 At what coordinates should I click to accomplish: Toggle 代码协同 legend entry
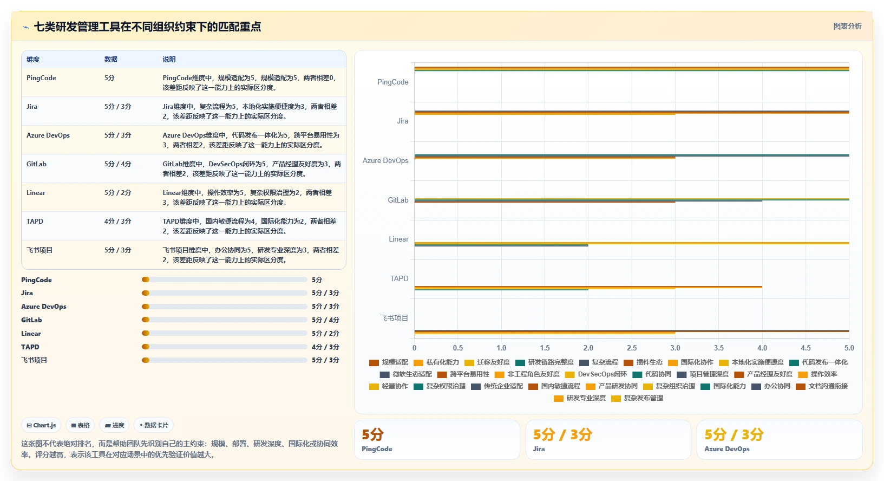[x=652, y=374]
